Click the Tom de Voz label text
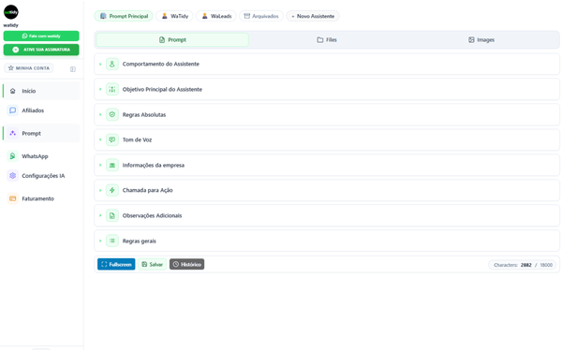Image resolution: width=562 pixels, height=351 pixels. (137, 139)
